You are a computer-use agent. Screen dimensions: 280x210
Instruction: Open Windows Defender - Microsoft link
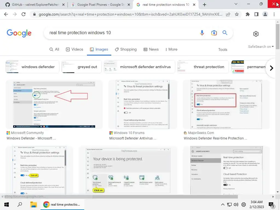pos(31,138)
